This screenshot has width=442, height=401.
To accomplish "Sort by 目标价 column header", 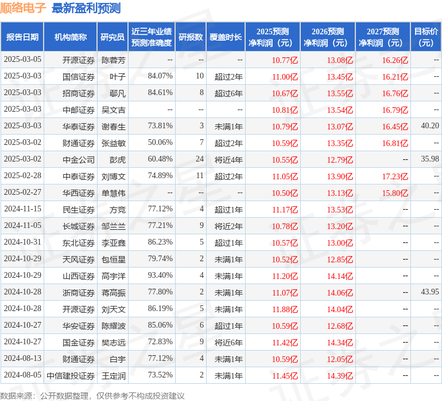I will [x=426, y=37].
